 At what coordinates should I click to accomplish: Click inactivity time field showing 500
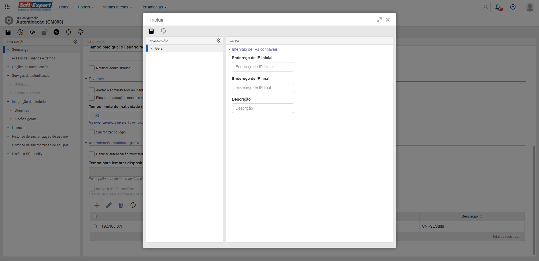click(x=116, y=116)
